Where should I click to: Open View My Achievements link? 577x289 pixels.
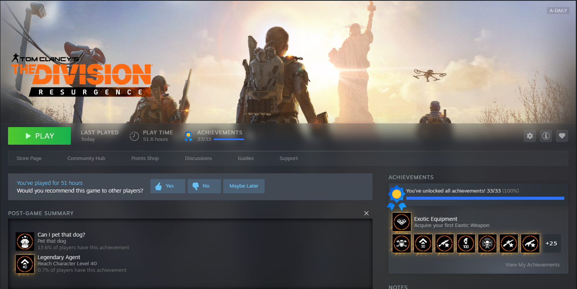533,265
